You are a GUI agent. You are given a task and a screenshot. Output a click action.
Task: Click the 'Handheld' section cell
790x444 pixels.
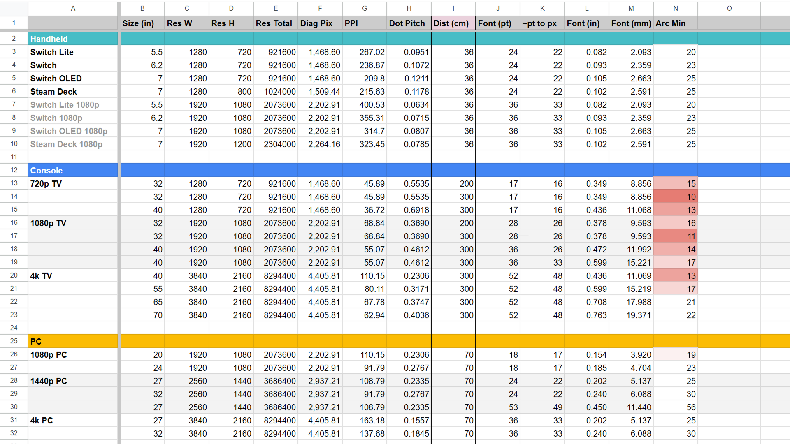73,39
